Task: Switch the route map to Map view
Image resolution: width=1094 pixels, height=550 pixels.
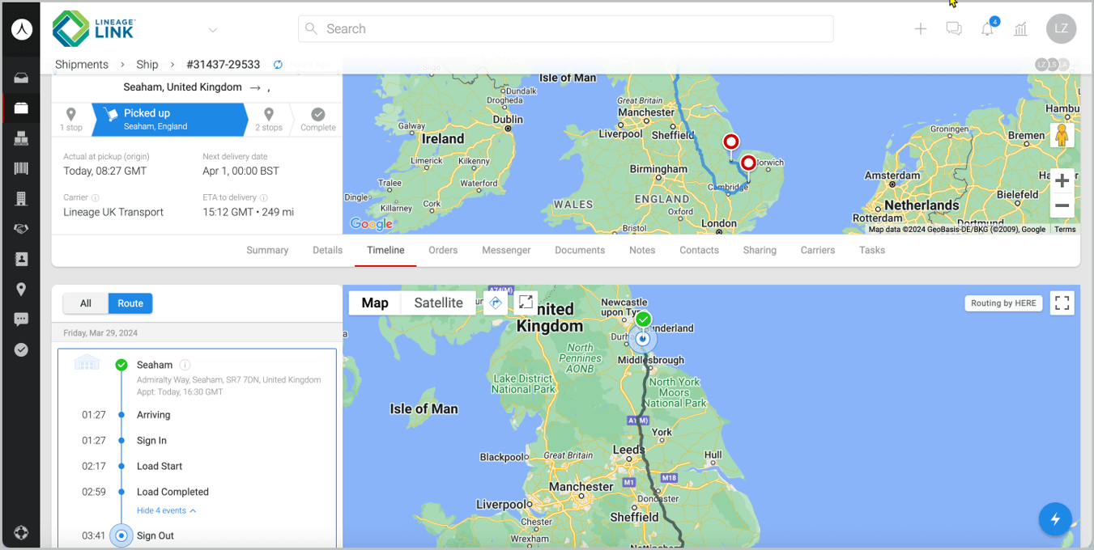Action: 375,302
